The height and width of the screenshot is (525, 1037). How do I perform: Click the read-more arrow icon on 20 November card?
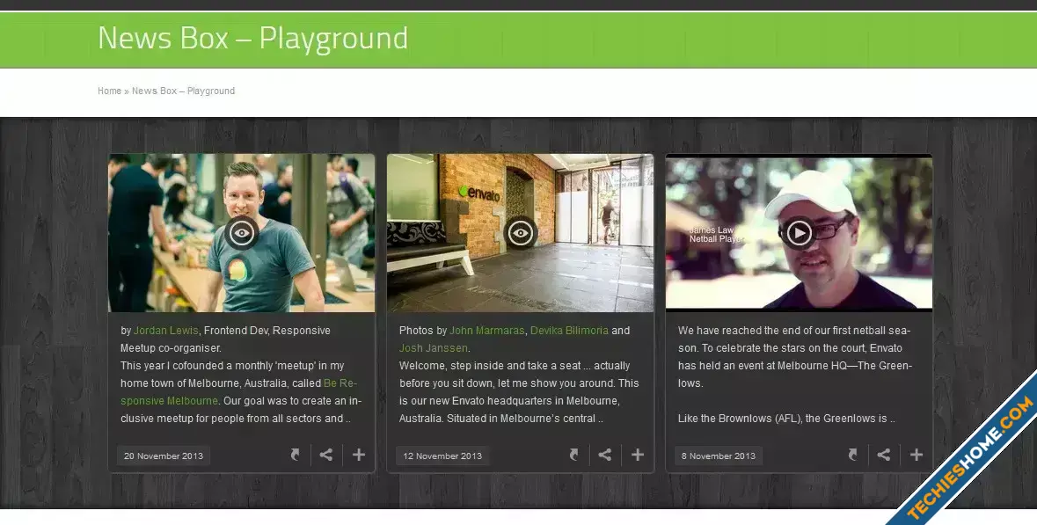pos(295,455)
